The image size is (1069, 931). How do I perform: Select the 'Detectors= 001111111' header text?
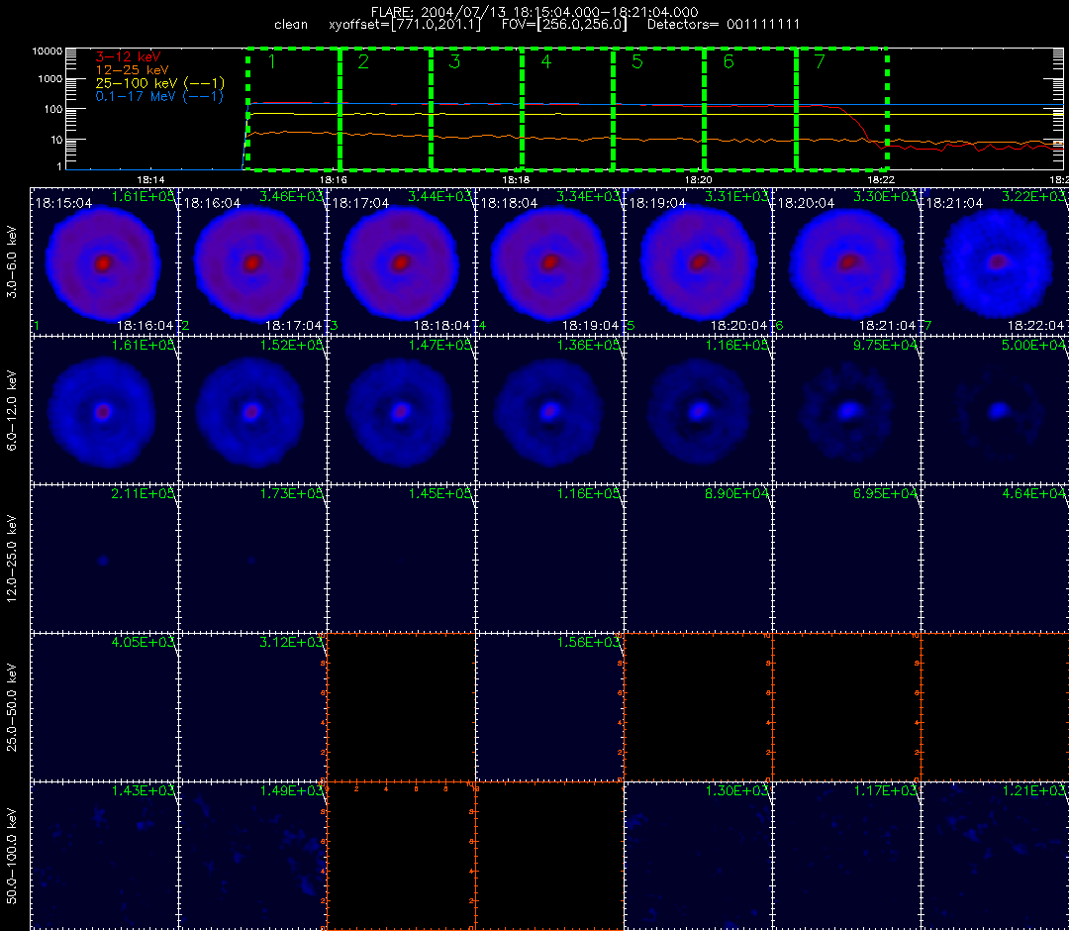coord(724,25)
